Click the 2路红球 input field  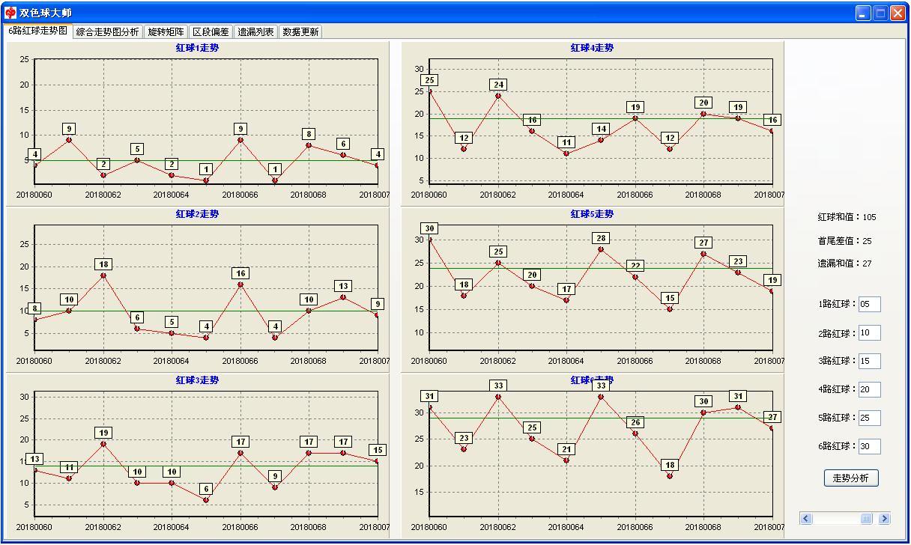(x=870, y=332)
